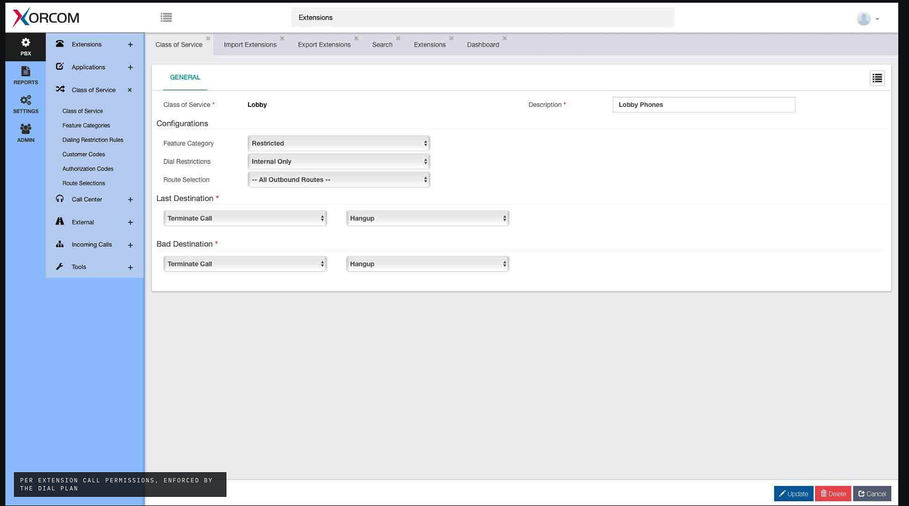909x506 pixels.
Task: Click the Description input field
Action: pos(704,105)
